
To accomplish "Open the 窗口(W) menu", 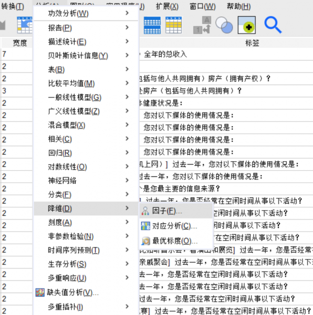I will coord(203,7).
